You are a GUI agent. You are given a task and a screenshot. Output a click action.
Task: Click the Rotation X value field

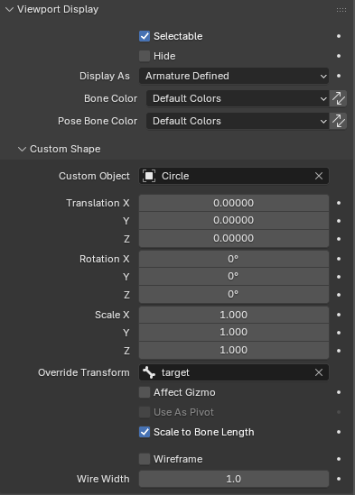[x=234, y=259]
